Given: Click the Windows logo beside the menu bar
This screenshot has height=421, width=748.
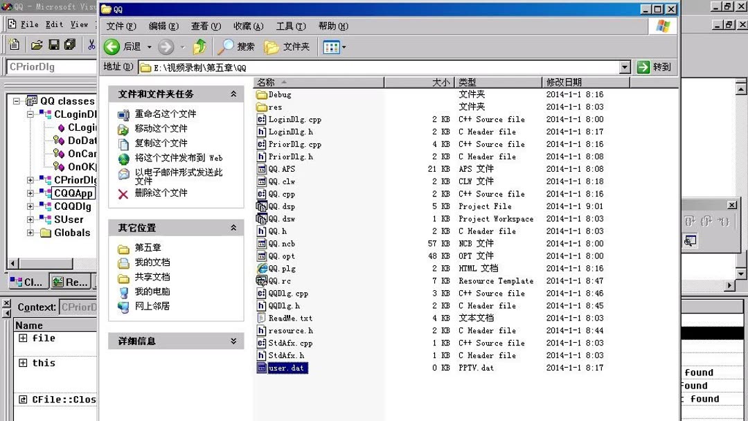Looking at the screenshot, I should pyautogui.click(x=663, y=26).
